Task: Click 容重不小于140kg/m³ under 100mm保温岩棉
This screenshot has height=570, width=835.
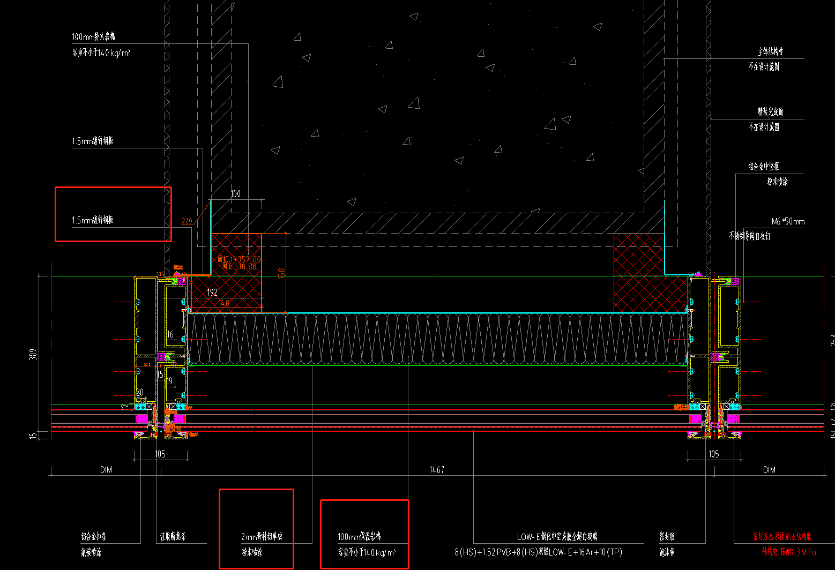Action: (367, 552)
